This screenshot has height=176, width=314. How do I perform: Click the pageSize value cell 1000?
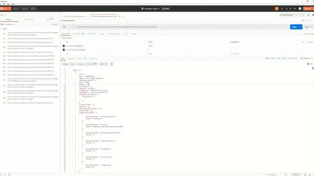[188, 46]
